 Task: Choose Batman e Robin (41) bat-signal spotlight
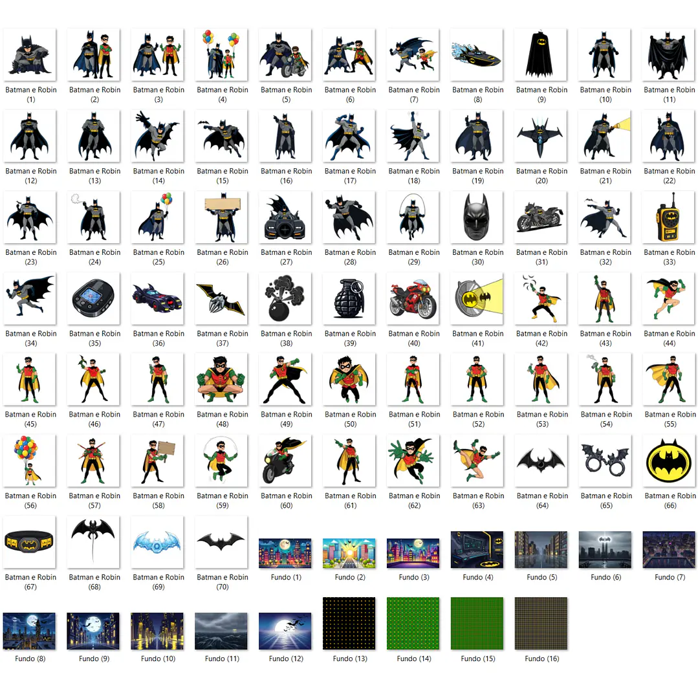point(477,298)
